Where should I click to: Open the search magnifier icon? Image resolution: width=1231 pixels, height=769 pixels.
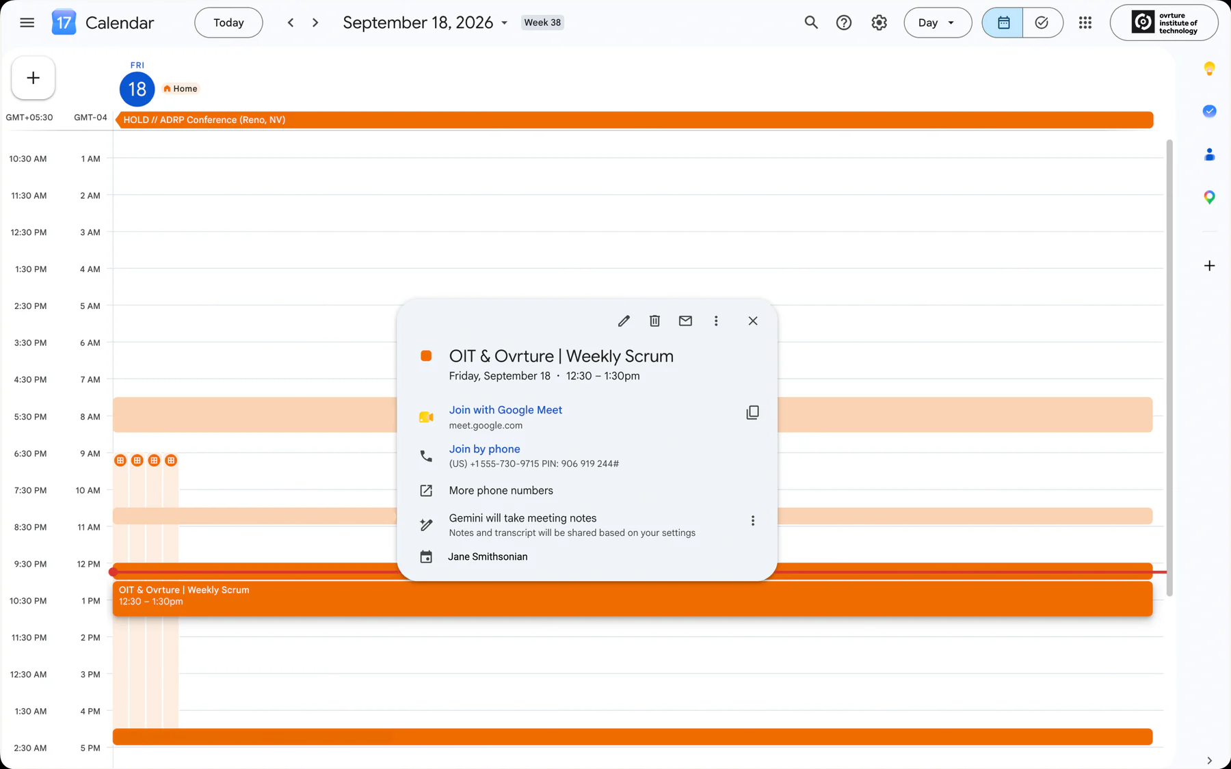(x=811, y=23)
